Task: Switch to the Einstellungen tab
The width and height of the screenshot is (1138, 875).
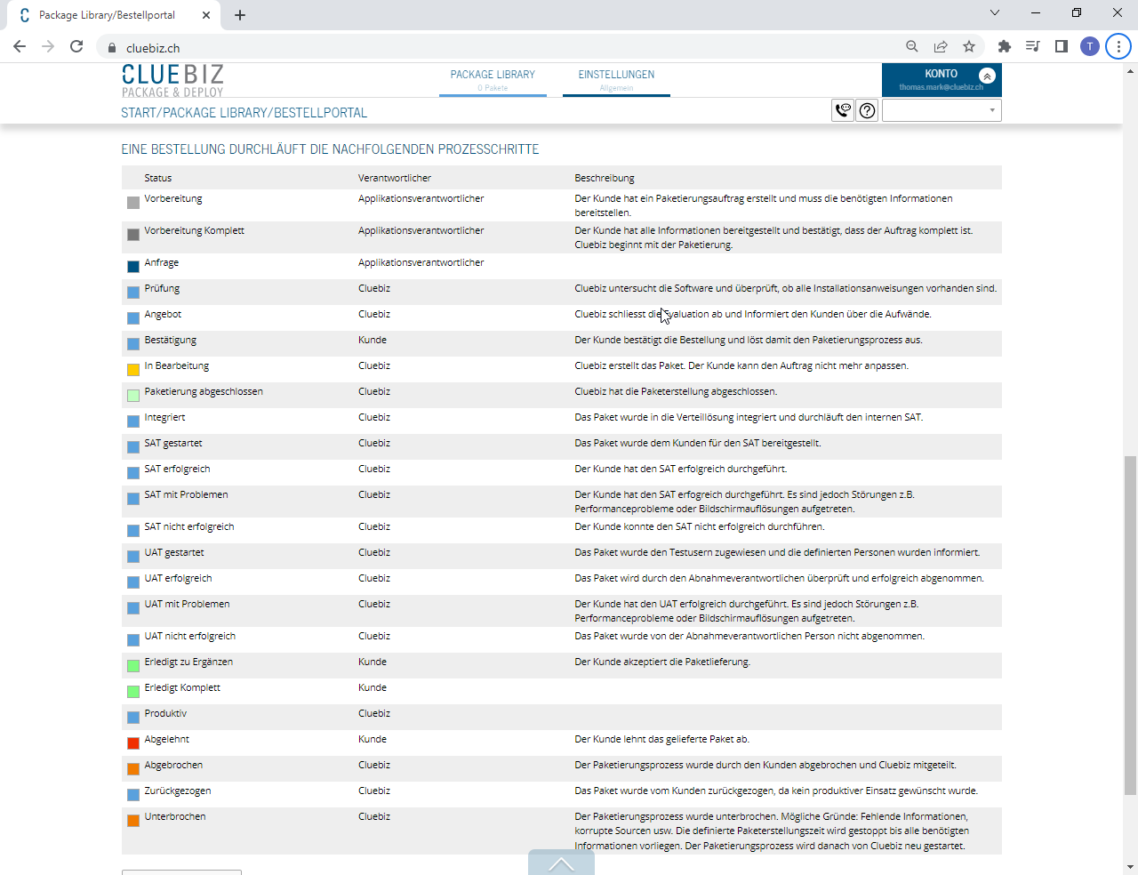Action: click(616, 79)
